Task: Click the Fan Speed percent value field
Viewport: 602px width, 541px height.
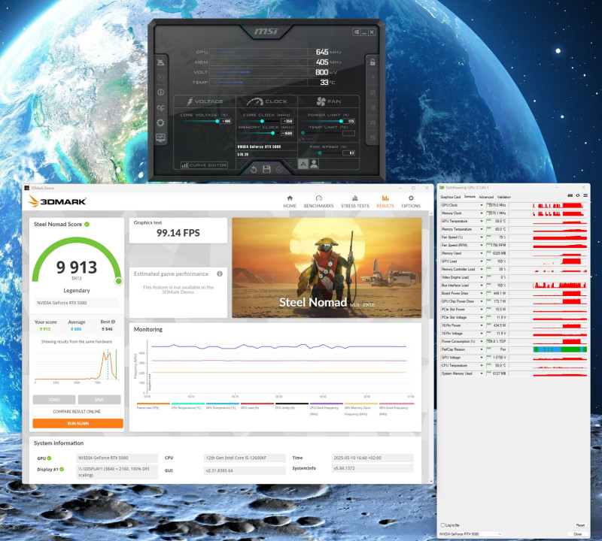Action: [x=350, y=153]
